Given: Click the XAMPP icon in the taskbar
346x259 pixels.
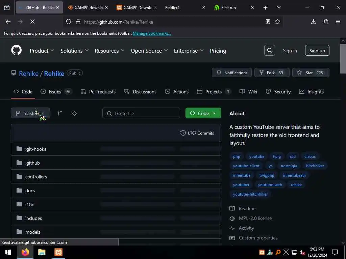Looking at the screenshot, I should pyautogui.click(x=58, y=252).
